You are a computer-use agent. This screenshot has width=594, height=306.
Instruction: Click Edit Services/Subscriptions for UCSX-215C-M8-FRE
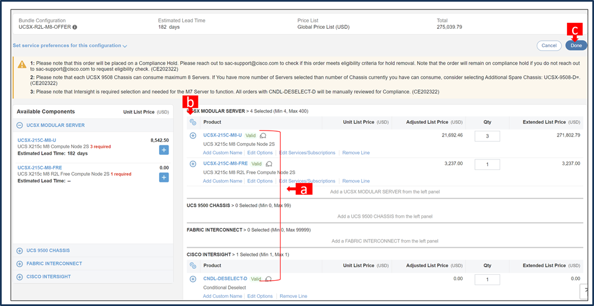(307, 181)
